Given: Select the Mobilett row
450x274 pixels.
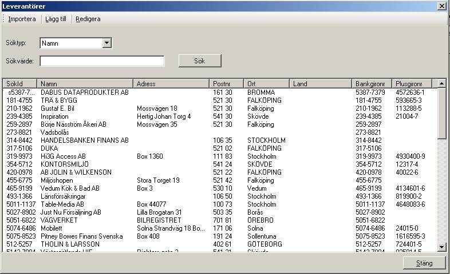Looking at the screenshot, I should click(x=219, y=228).
